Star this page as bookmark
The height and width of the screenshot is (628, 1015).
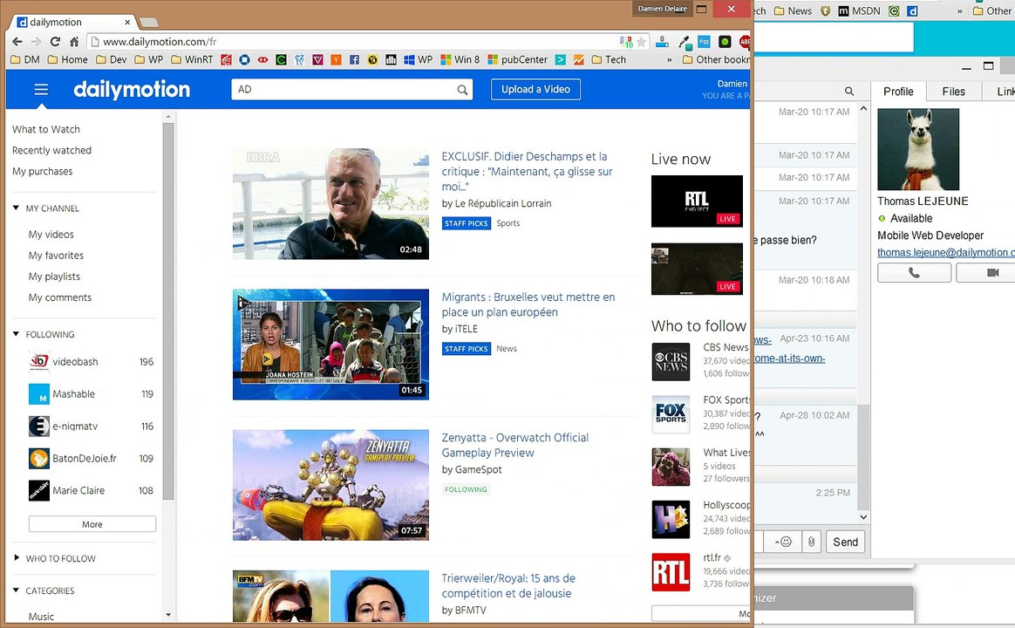tap(641, 42)
